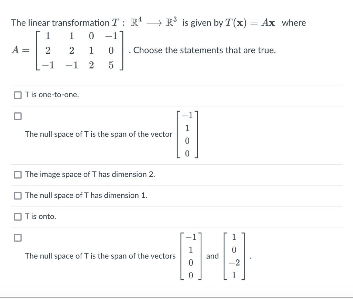Check the "T is one-to-one" checkbox
This screenshot has width=353, height=299.
point(17,95)
